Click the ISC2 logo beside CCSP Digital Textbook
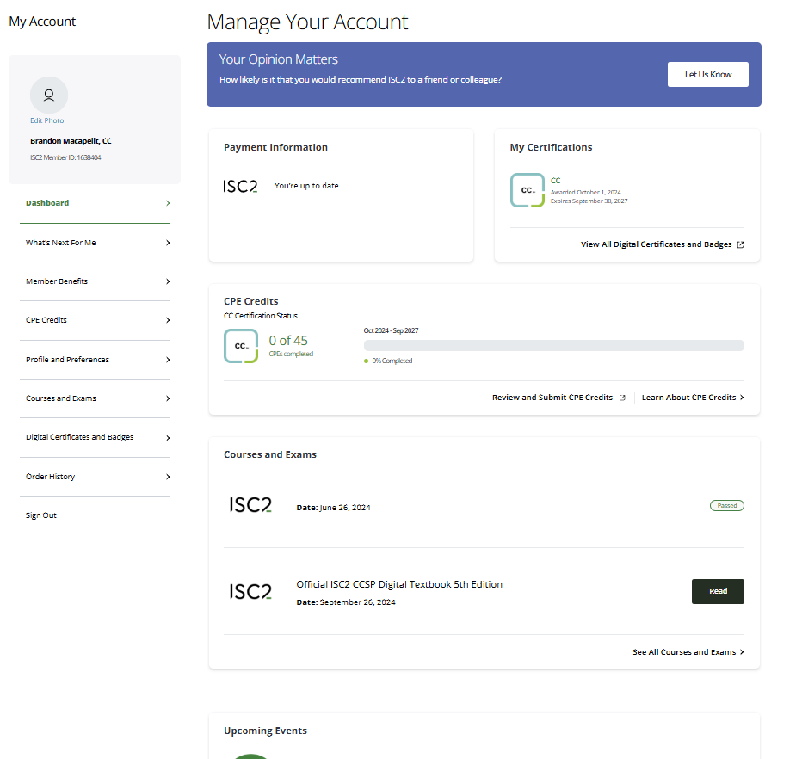 pyautogui.click(x=250, y=592)
